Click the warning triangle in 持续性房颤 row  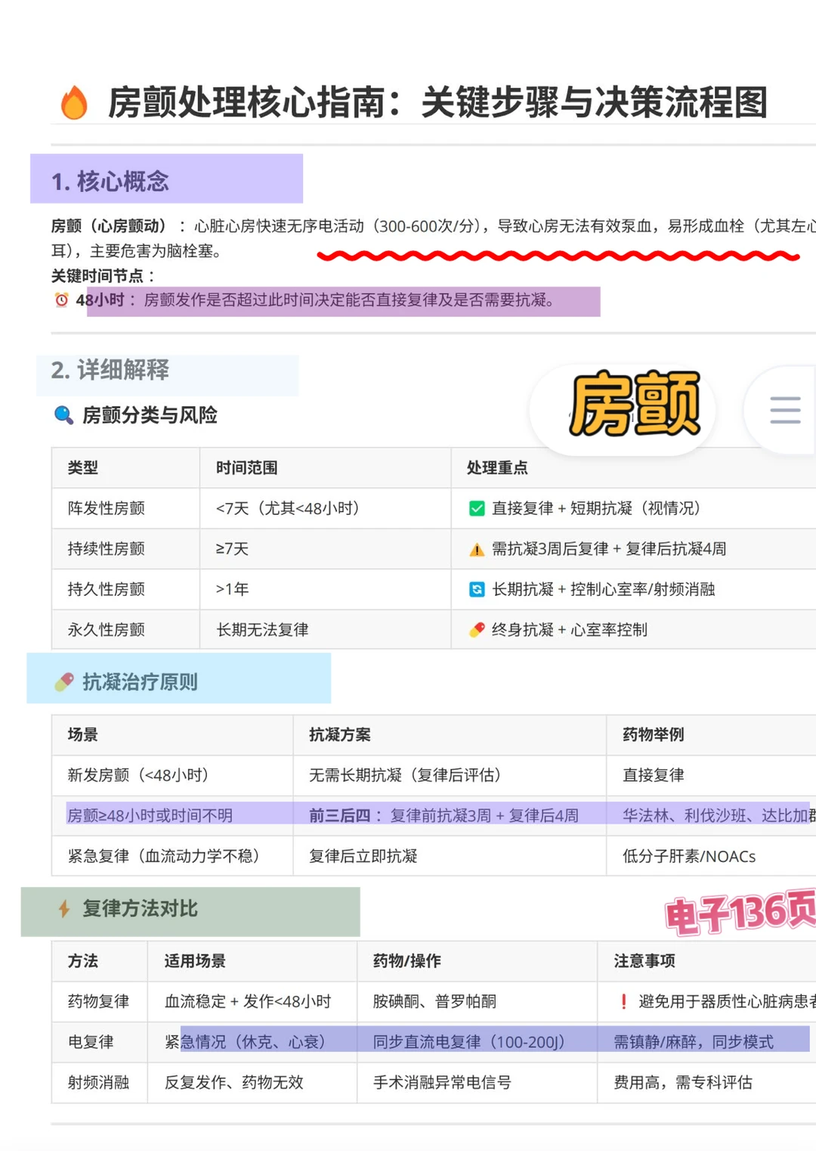coord(475,549)
